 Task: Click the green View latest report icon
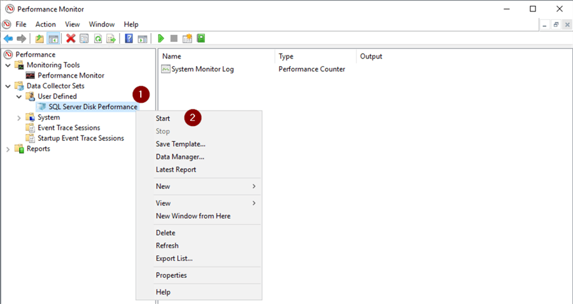point(201,38)
